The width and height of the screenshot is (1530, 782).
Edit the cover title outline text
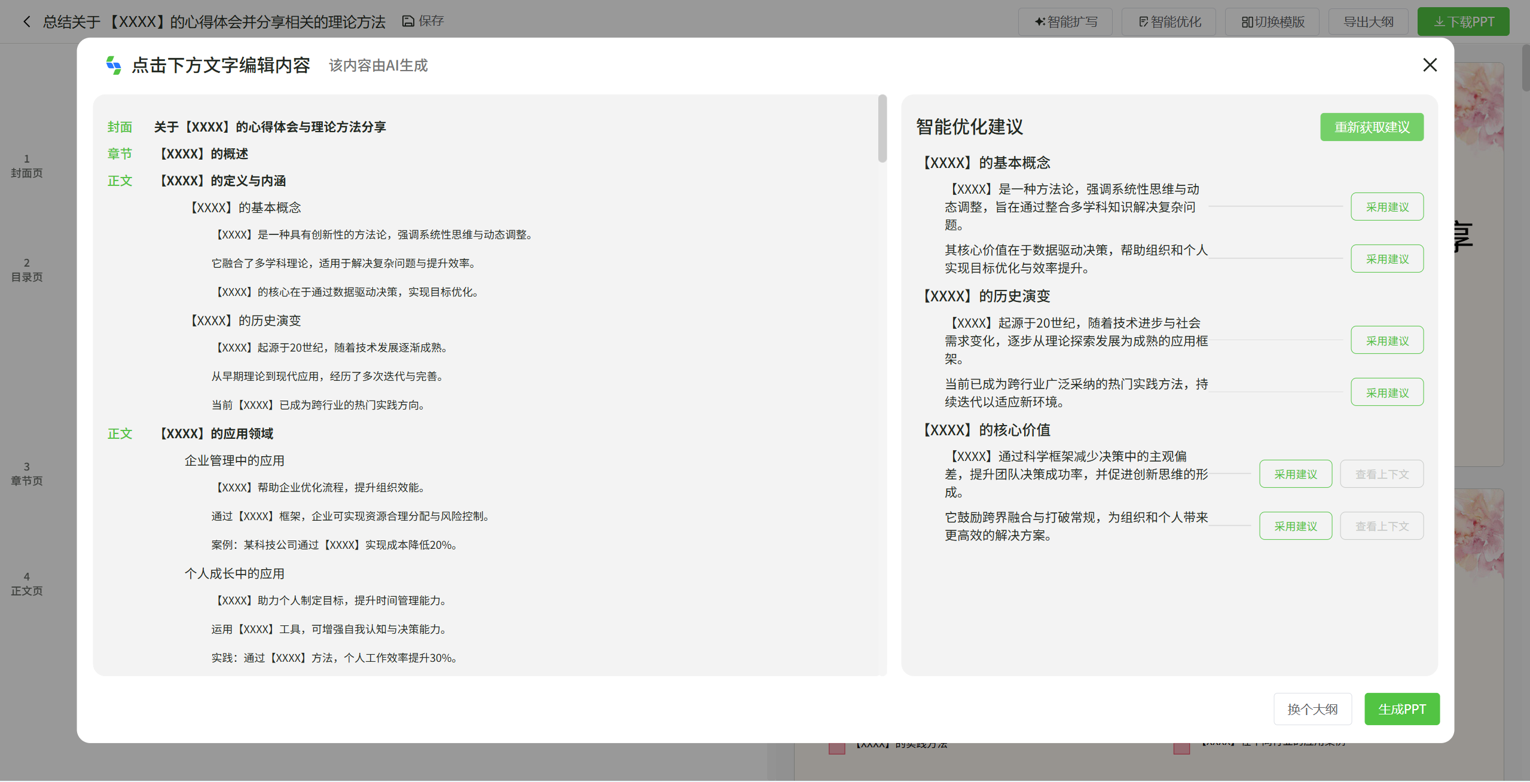(x=270, y=127)
